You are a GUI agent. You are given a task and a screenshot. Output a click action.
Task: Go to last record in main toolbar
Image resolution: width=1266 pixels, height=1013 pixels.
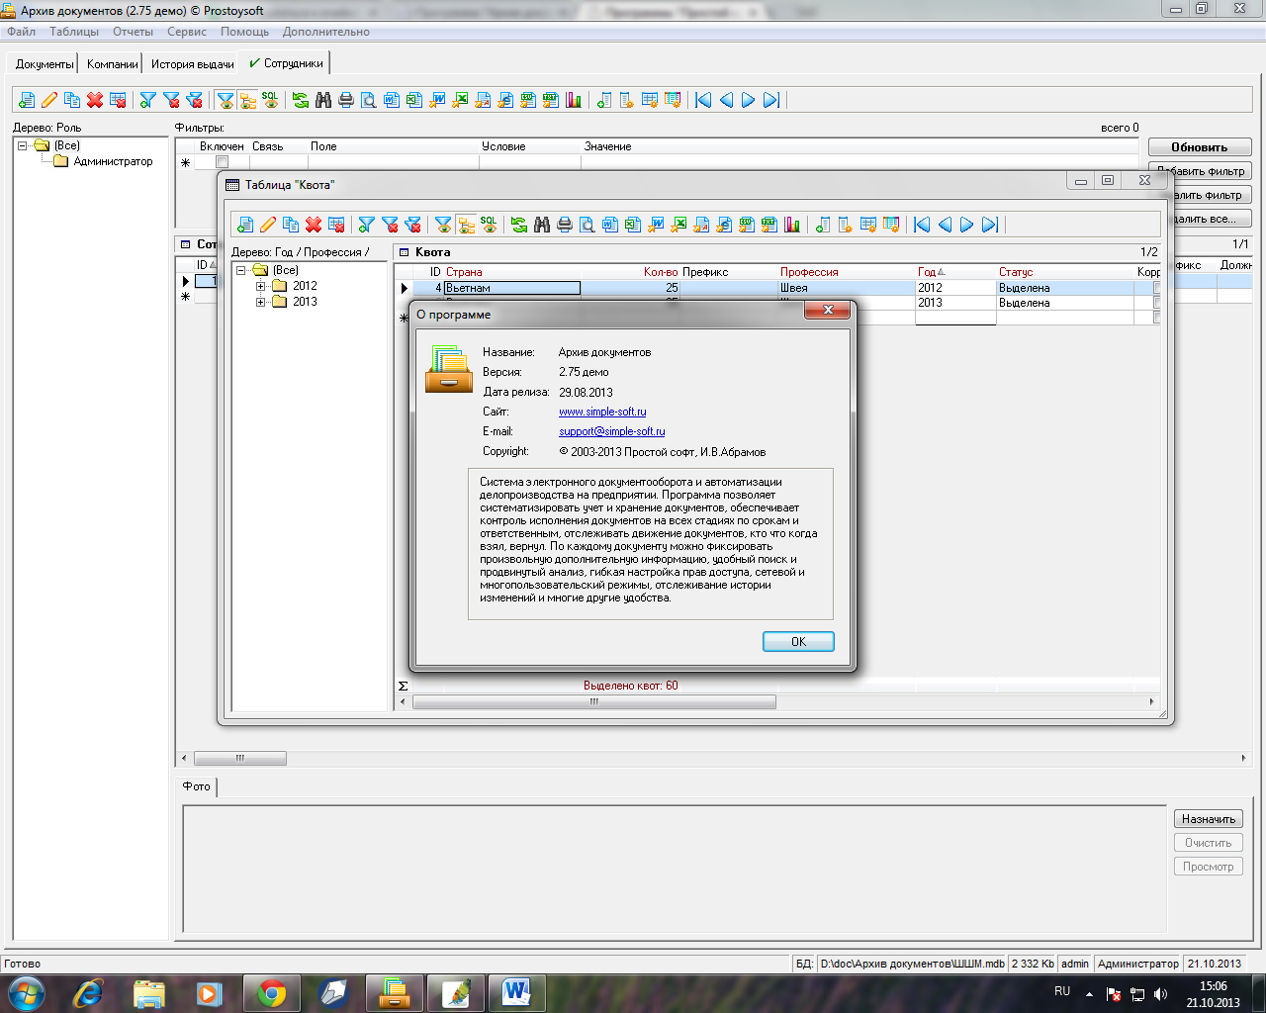tap(771, 100)
